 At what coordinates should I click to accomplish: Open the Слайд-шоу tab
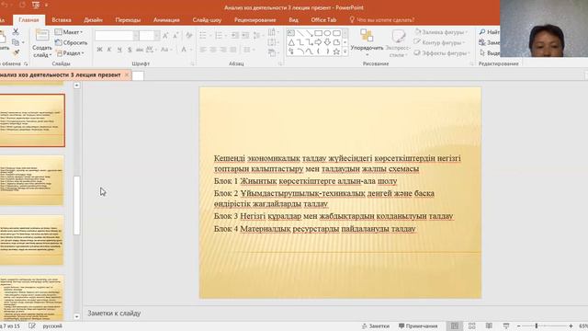click(x=207, y=20)
